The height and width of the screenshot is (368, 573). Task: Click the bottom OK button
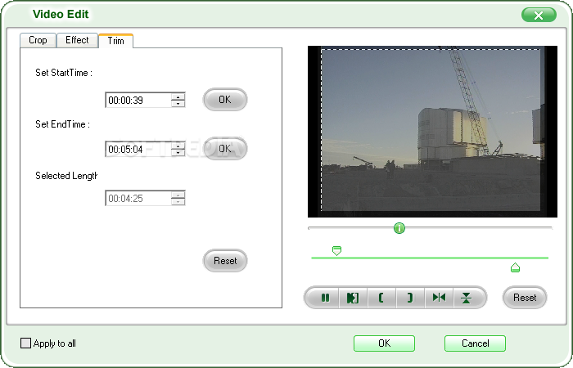384,343
